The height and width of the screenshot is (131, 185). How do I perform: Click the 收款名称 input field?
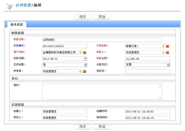tap(102, 40)
